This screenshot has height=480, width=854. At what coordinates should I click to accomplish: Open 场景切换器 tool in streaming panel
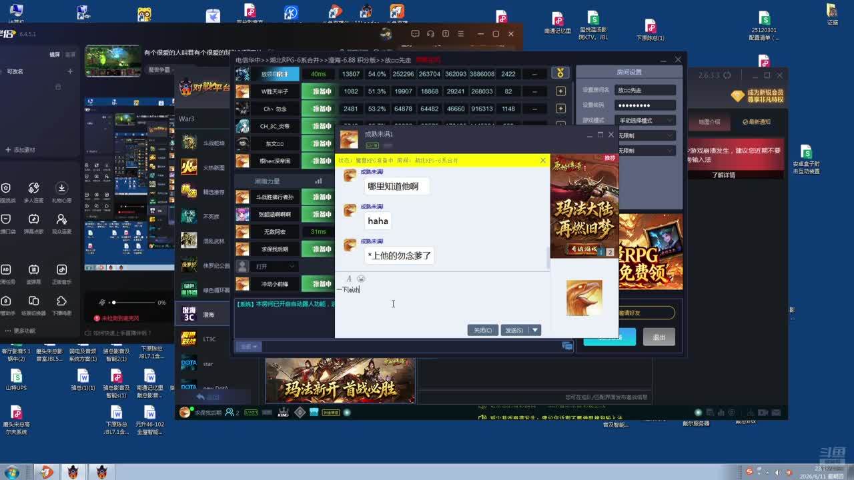pos(33,305)
